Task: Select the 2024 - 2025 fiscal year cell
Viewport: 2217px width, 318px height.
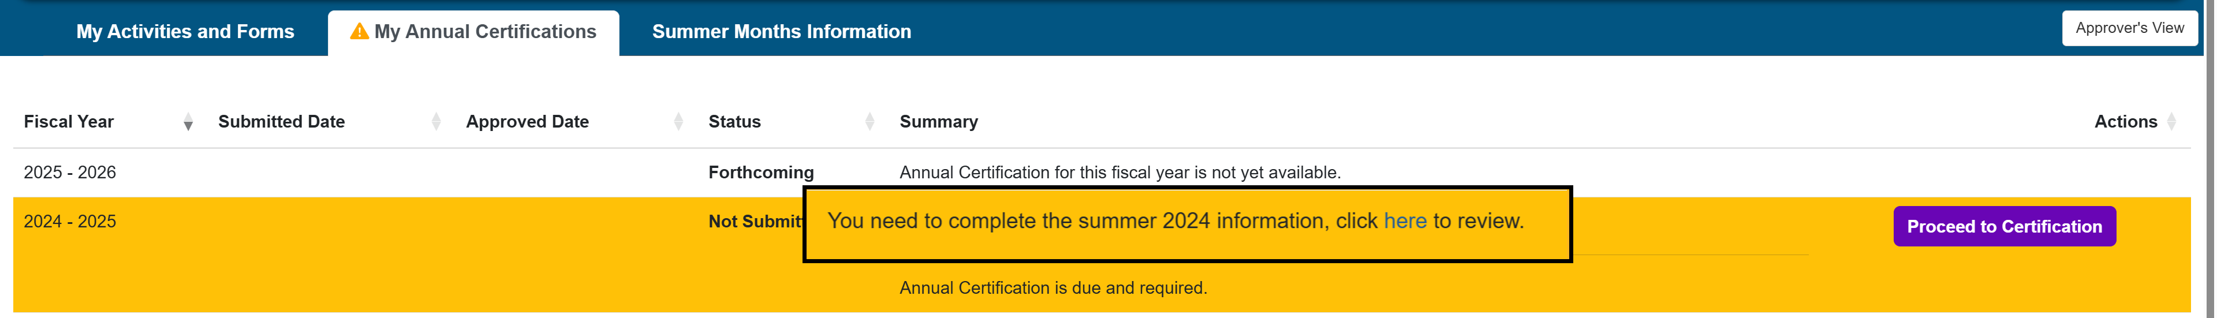Action: coord(70,222)
